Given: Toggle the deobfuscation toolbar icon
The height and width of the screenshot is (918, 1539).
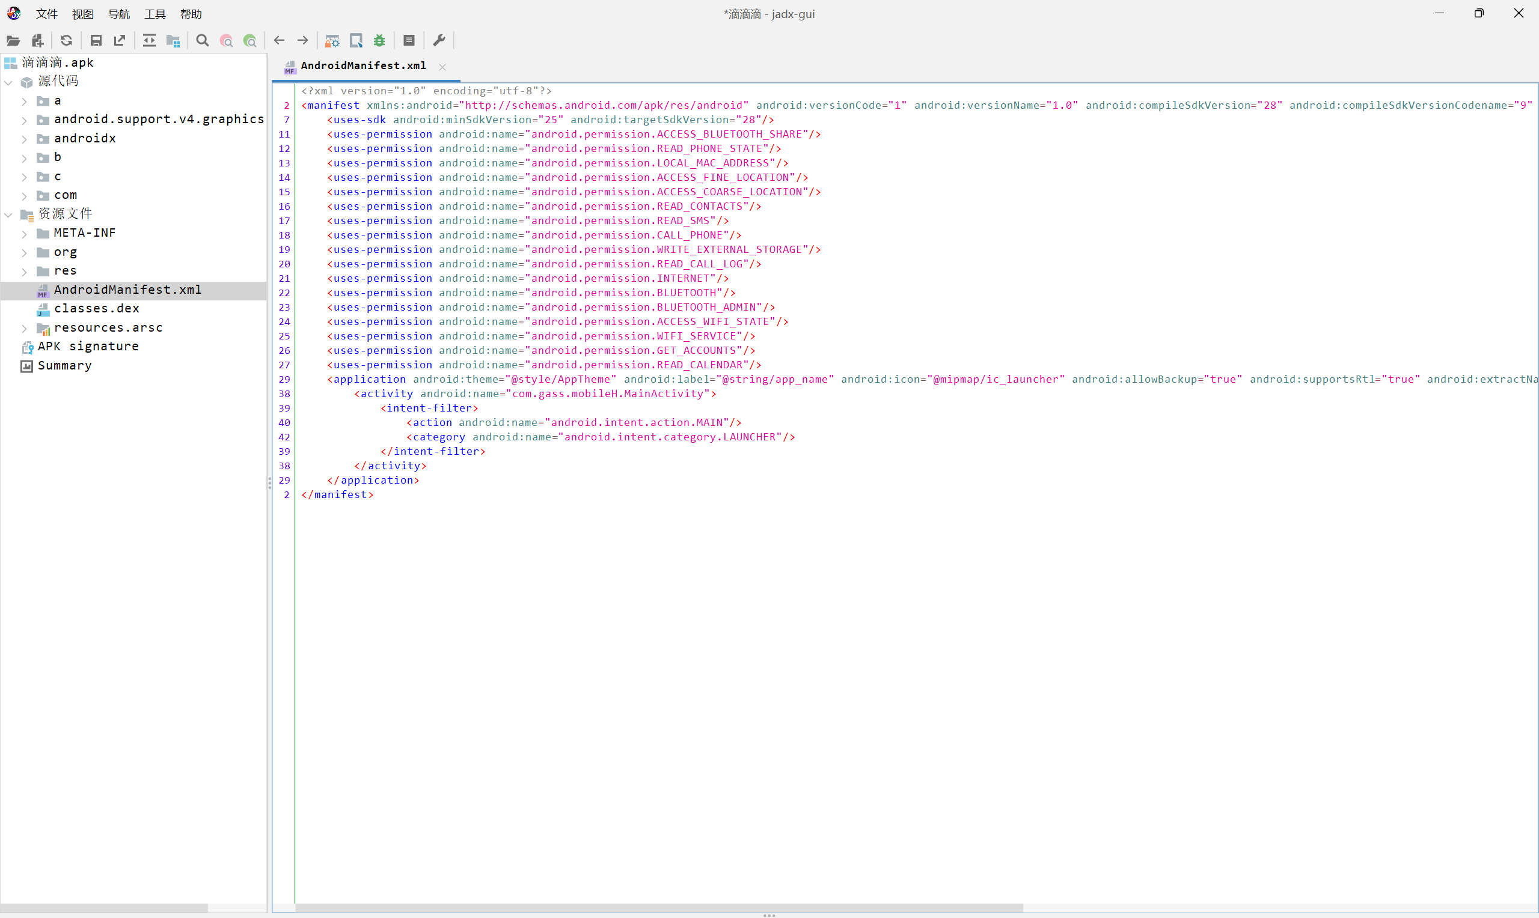Looking at the screenshot, I should (332, 41).
